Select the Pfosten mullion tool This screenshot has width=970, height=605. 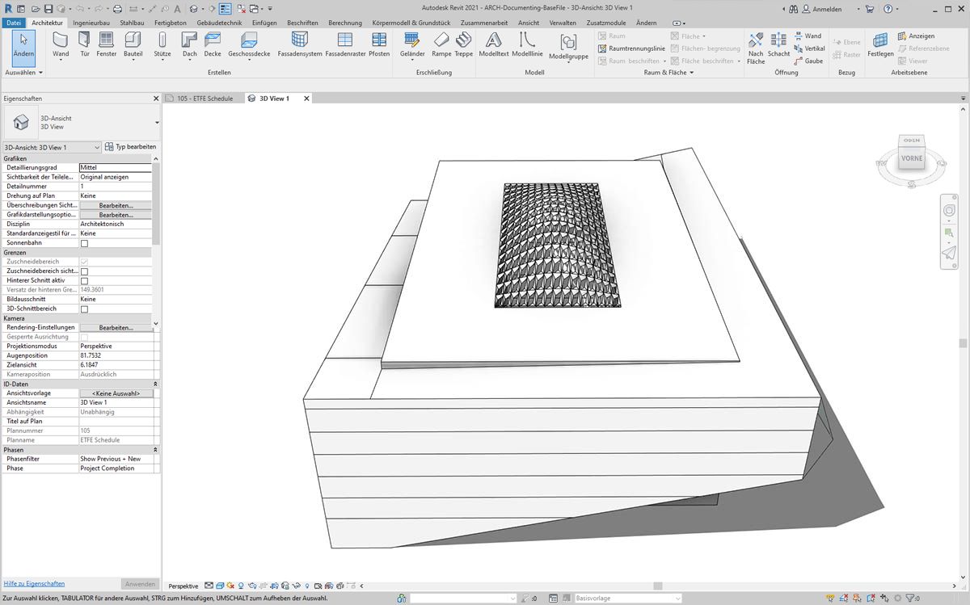(379, 44)
